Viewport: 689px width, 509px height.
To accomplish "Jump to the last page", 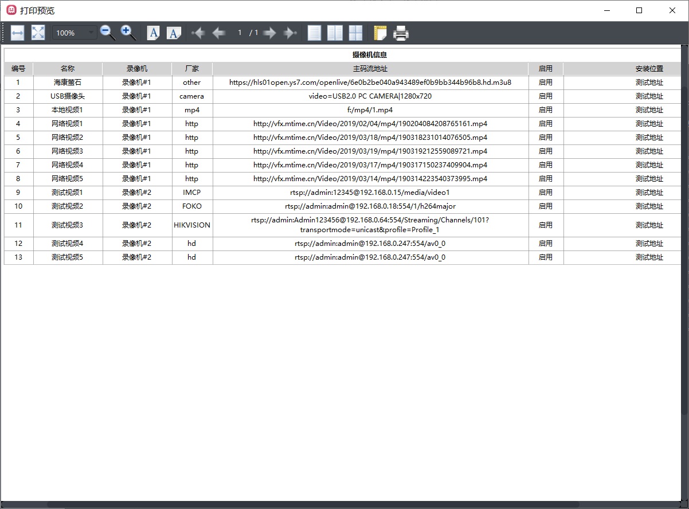I will (x=290, y=33).
